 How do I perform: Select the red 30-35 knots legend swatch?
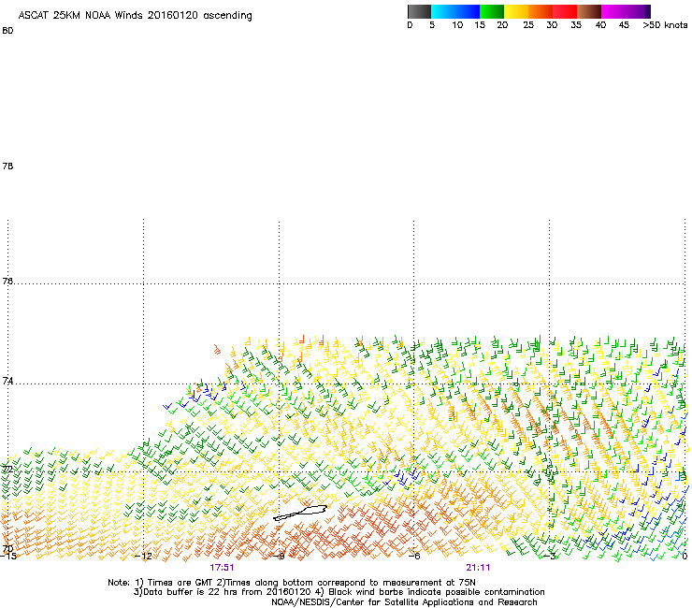pyautogui.click(x=565, y=11)
